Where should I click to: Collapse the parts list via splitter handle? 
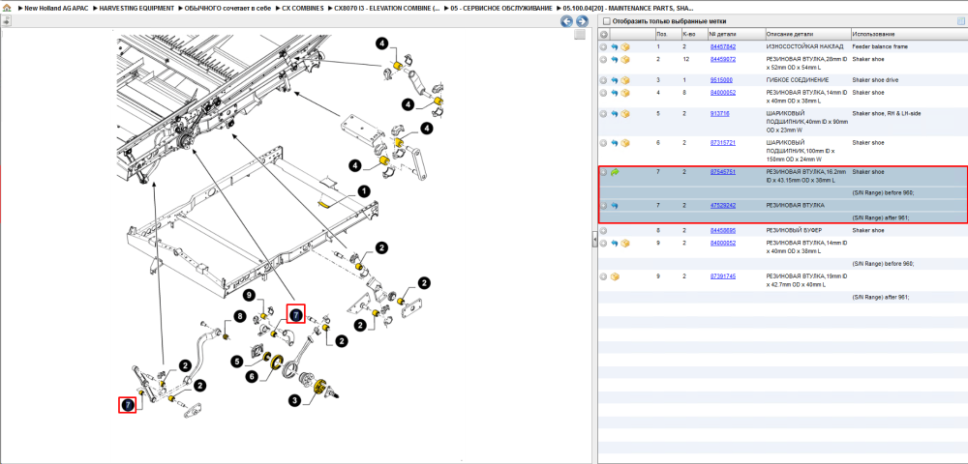coord(594,239)
